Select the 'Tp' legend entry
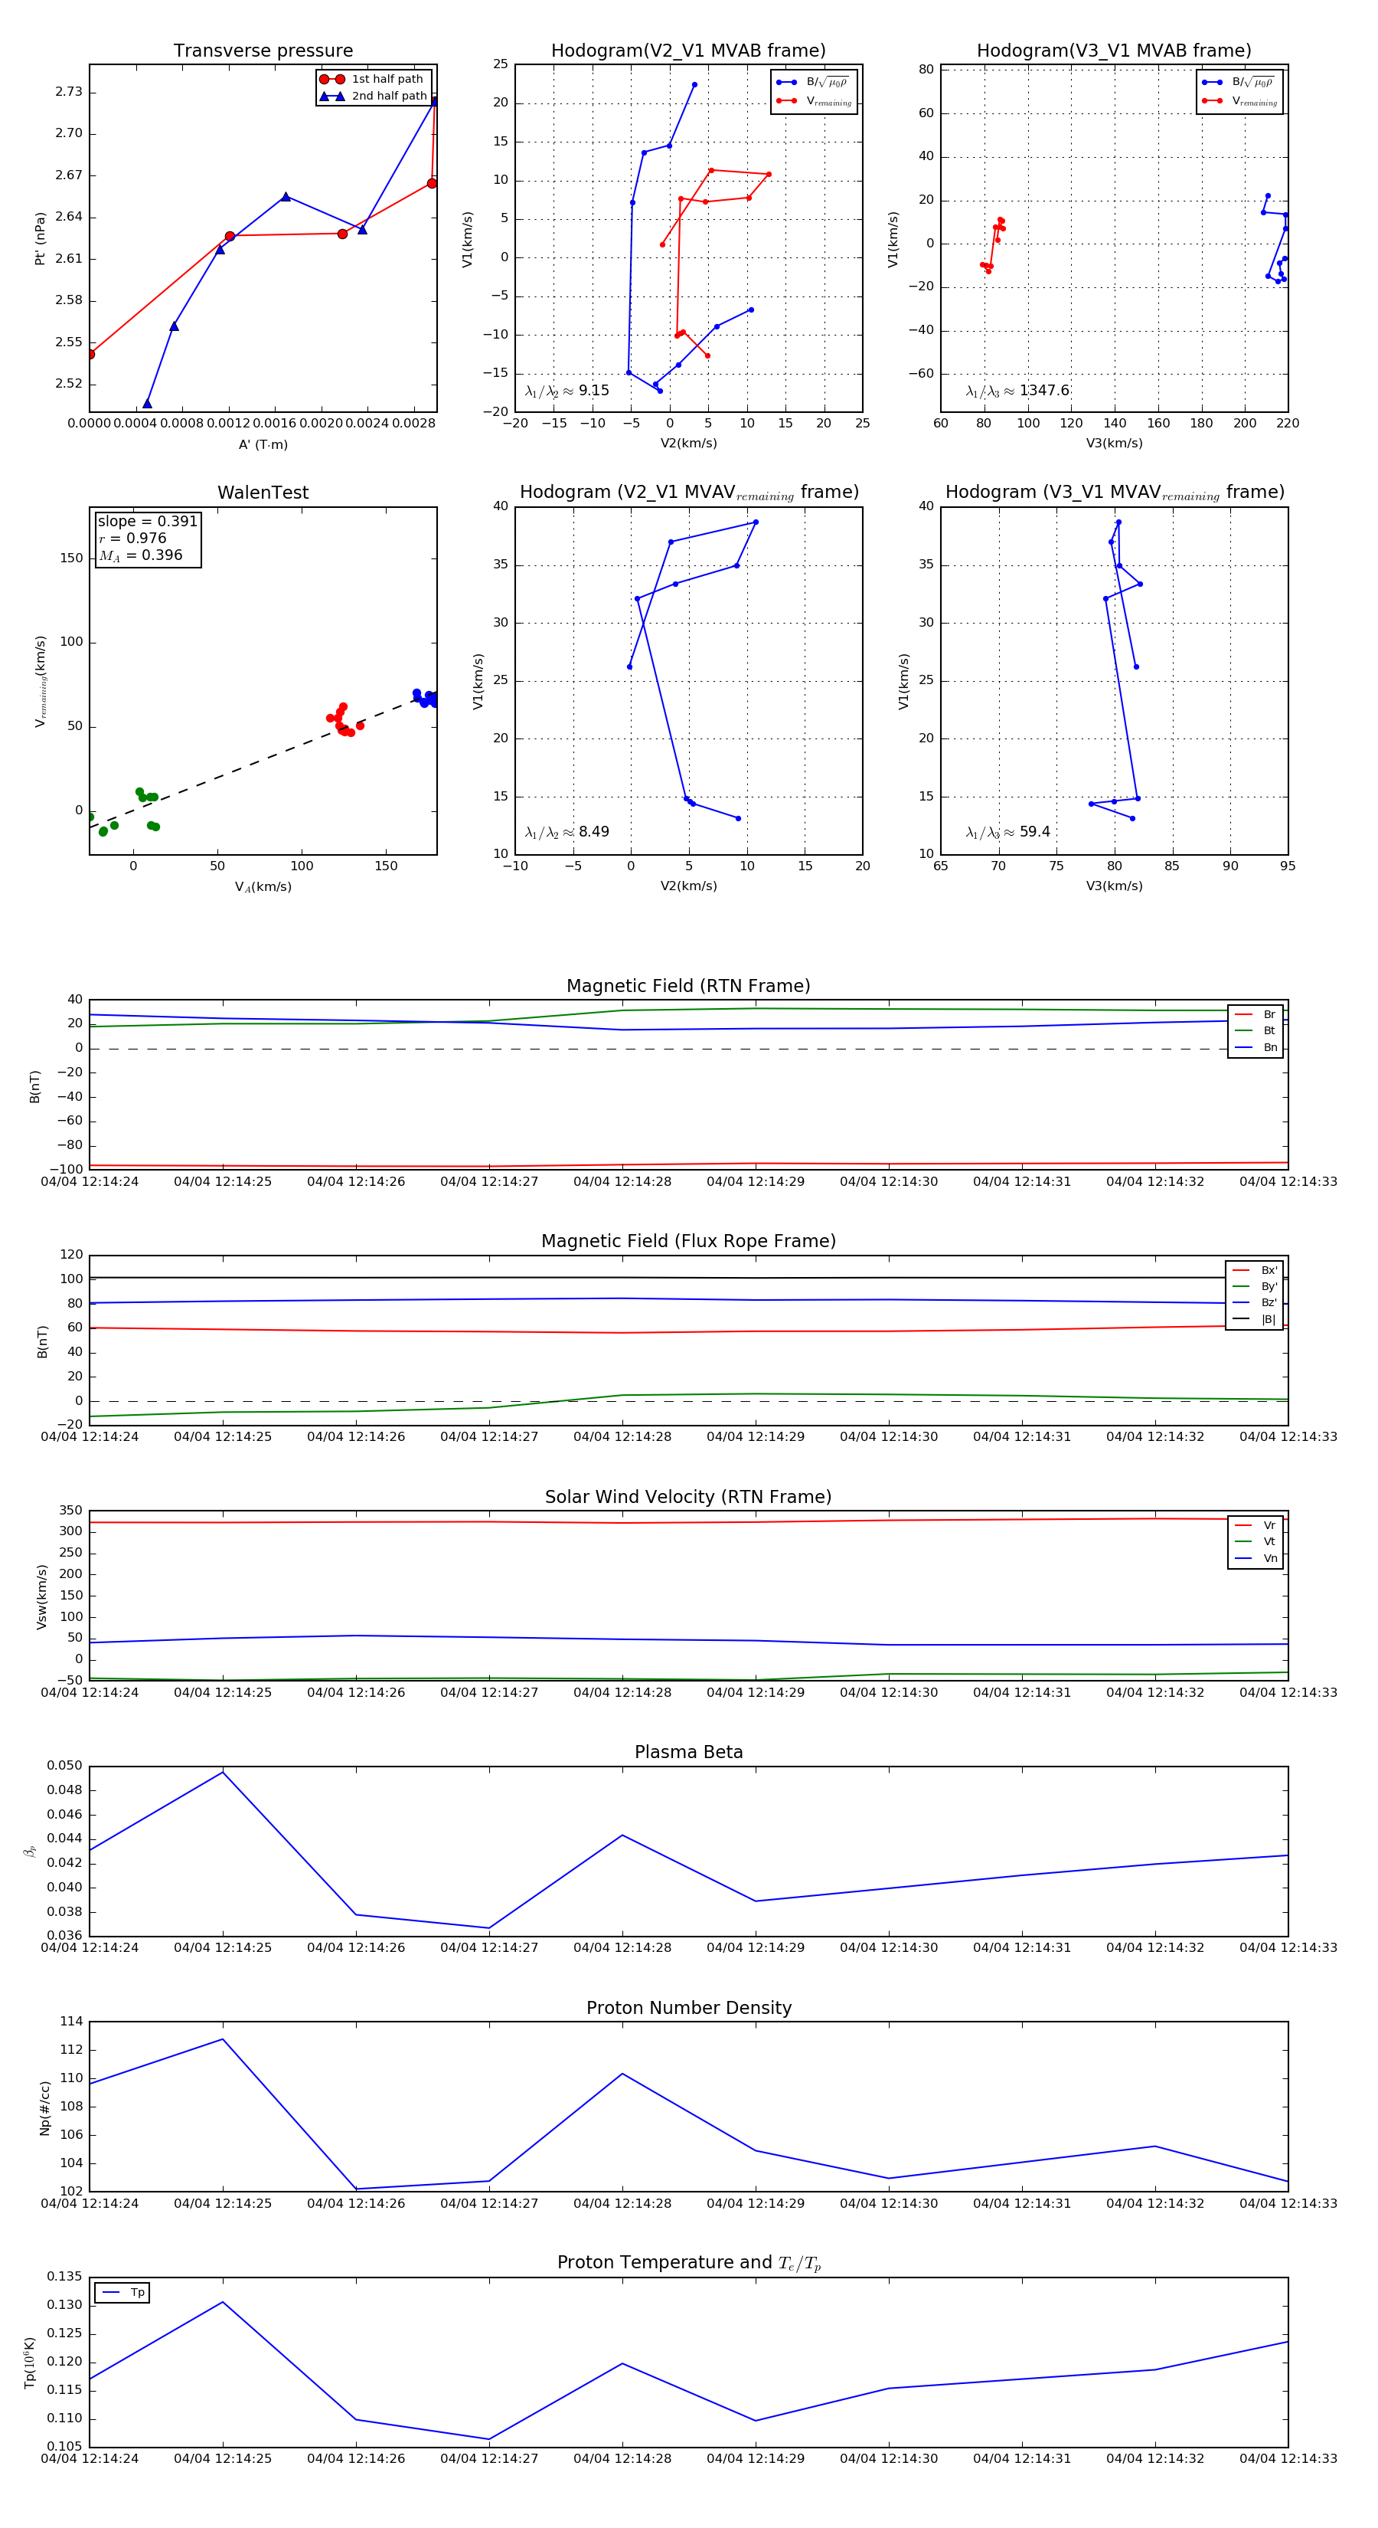Image resolution: width=1378 pixels, height=2528 pixels. click(x=123, y=2293)
